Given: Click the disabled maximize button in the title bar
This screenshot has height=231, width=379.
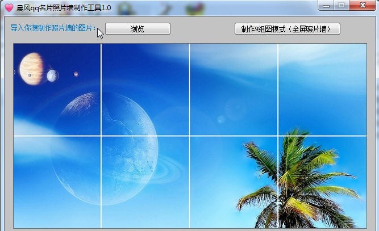Looking at the screenshot, I should (341, 5).
